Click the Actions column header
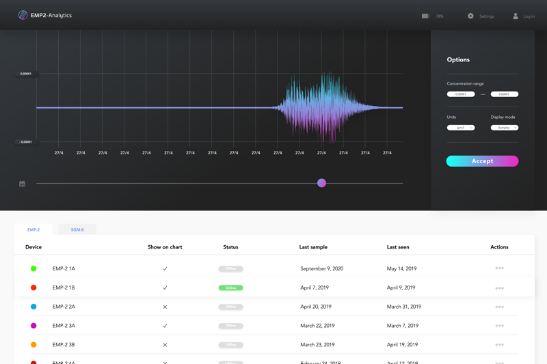The image size is (547, 364). [x=499, y=247]
